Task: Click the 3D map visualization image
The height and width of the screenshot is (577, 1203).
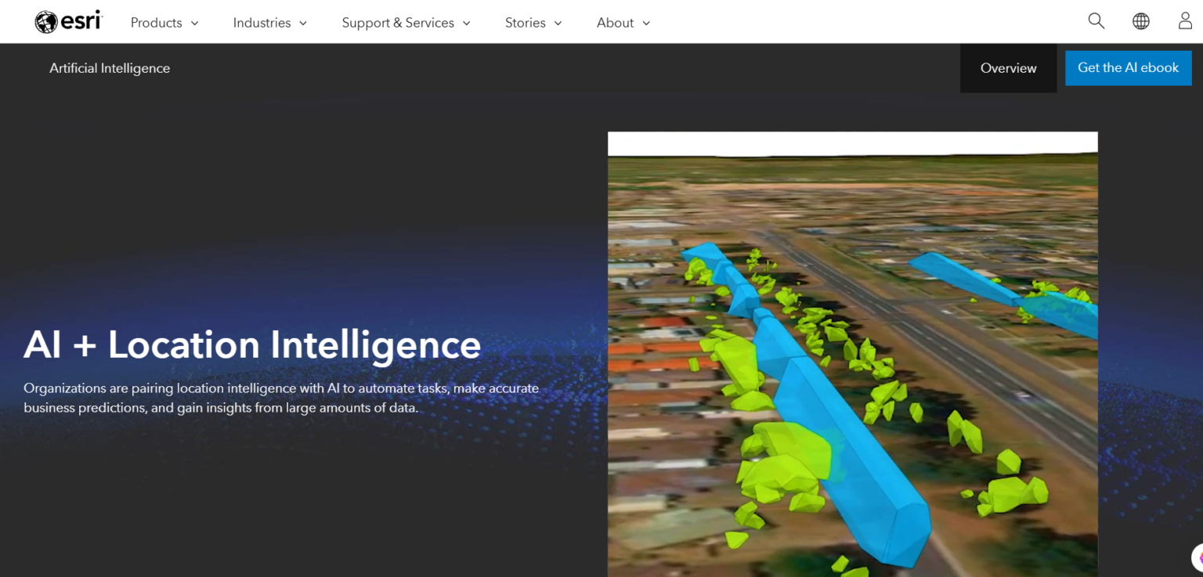Action: click(852, 352)
